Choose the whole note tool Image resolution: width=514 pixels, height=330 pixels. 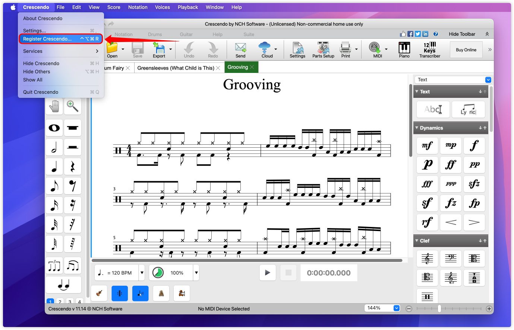54,128
